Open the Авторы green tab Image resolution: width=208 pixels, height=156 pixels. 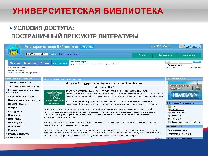click(x=142, y=55)
